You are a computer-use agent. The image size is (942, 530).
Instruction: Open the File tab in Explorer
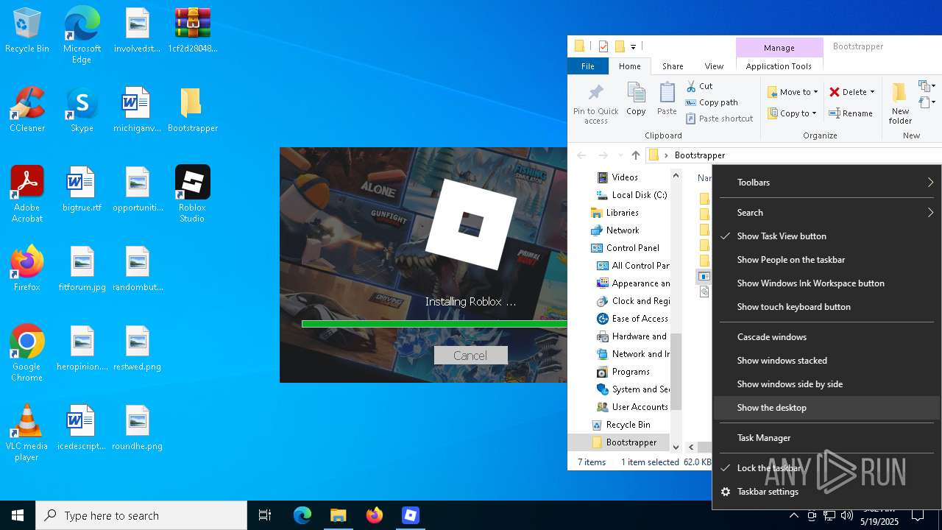coord(587,66)
